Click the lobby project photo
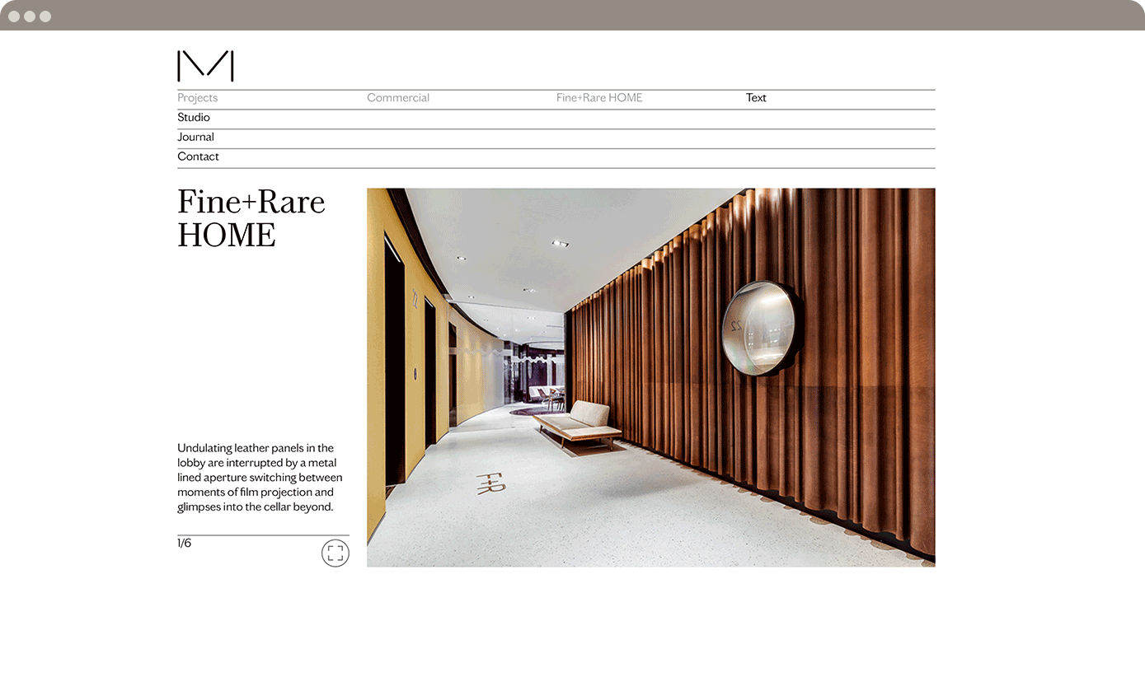This screenshot has height=677, width=1145. pyautogui.click(x=651, y=377)
